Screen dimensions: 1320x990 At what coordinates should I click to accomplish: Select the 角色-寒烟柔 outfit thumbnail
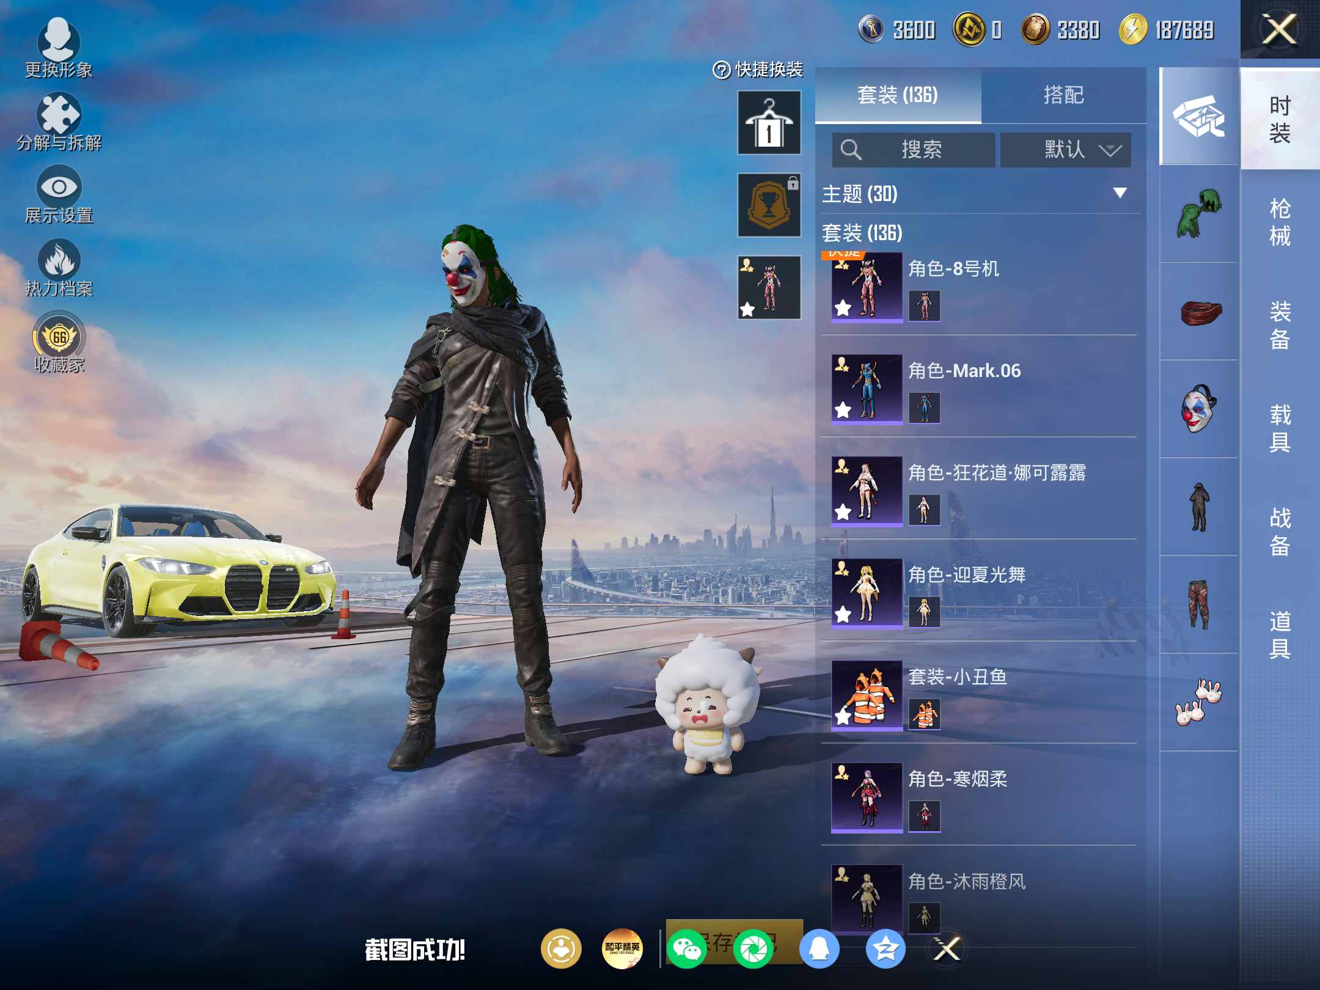867,797
